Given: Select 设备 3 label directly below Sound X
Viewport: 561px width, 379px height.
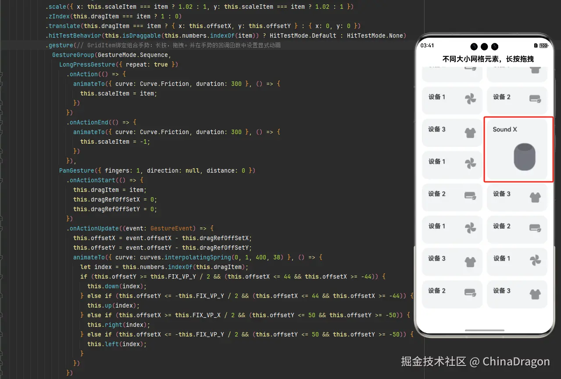Looking at the screenshot, I should (x=502, y=194).
